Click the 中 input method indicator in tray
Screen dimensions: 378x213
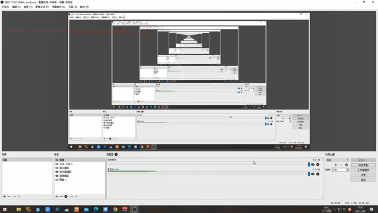[344, 209]
